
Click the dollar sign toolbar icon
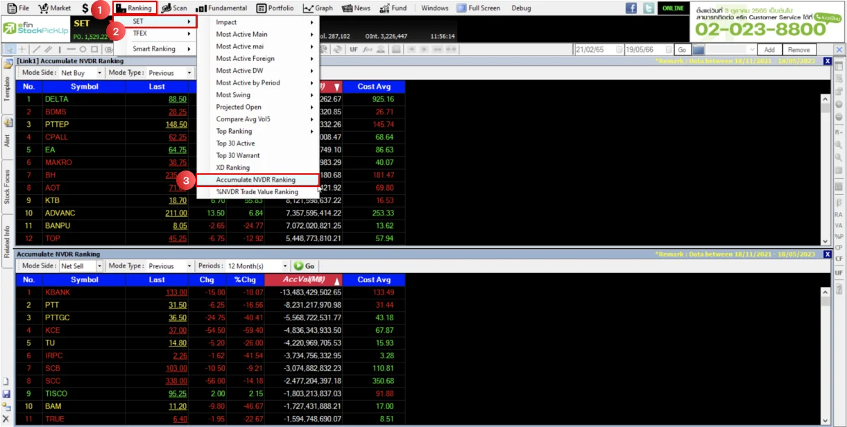click(85, 8)
